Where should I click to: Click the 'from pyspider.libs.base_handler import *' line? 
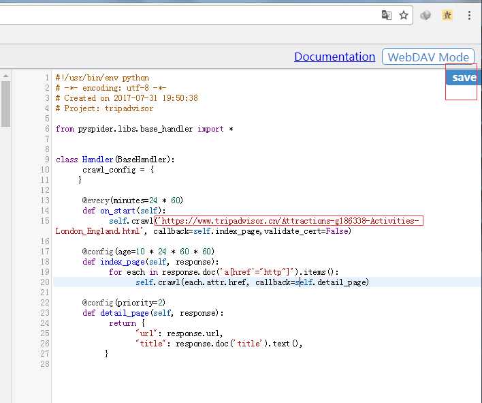pos(144,129)
